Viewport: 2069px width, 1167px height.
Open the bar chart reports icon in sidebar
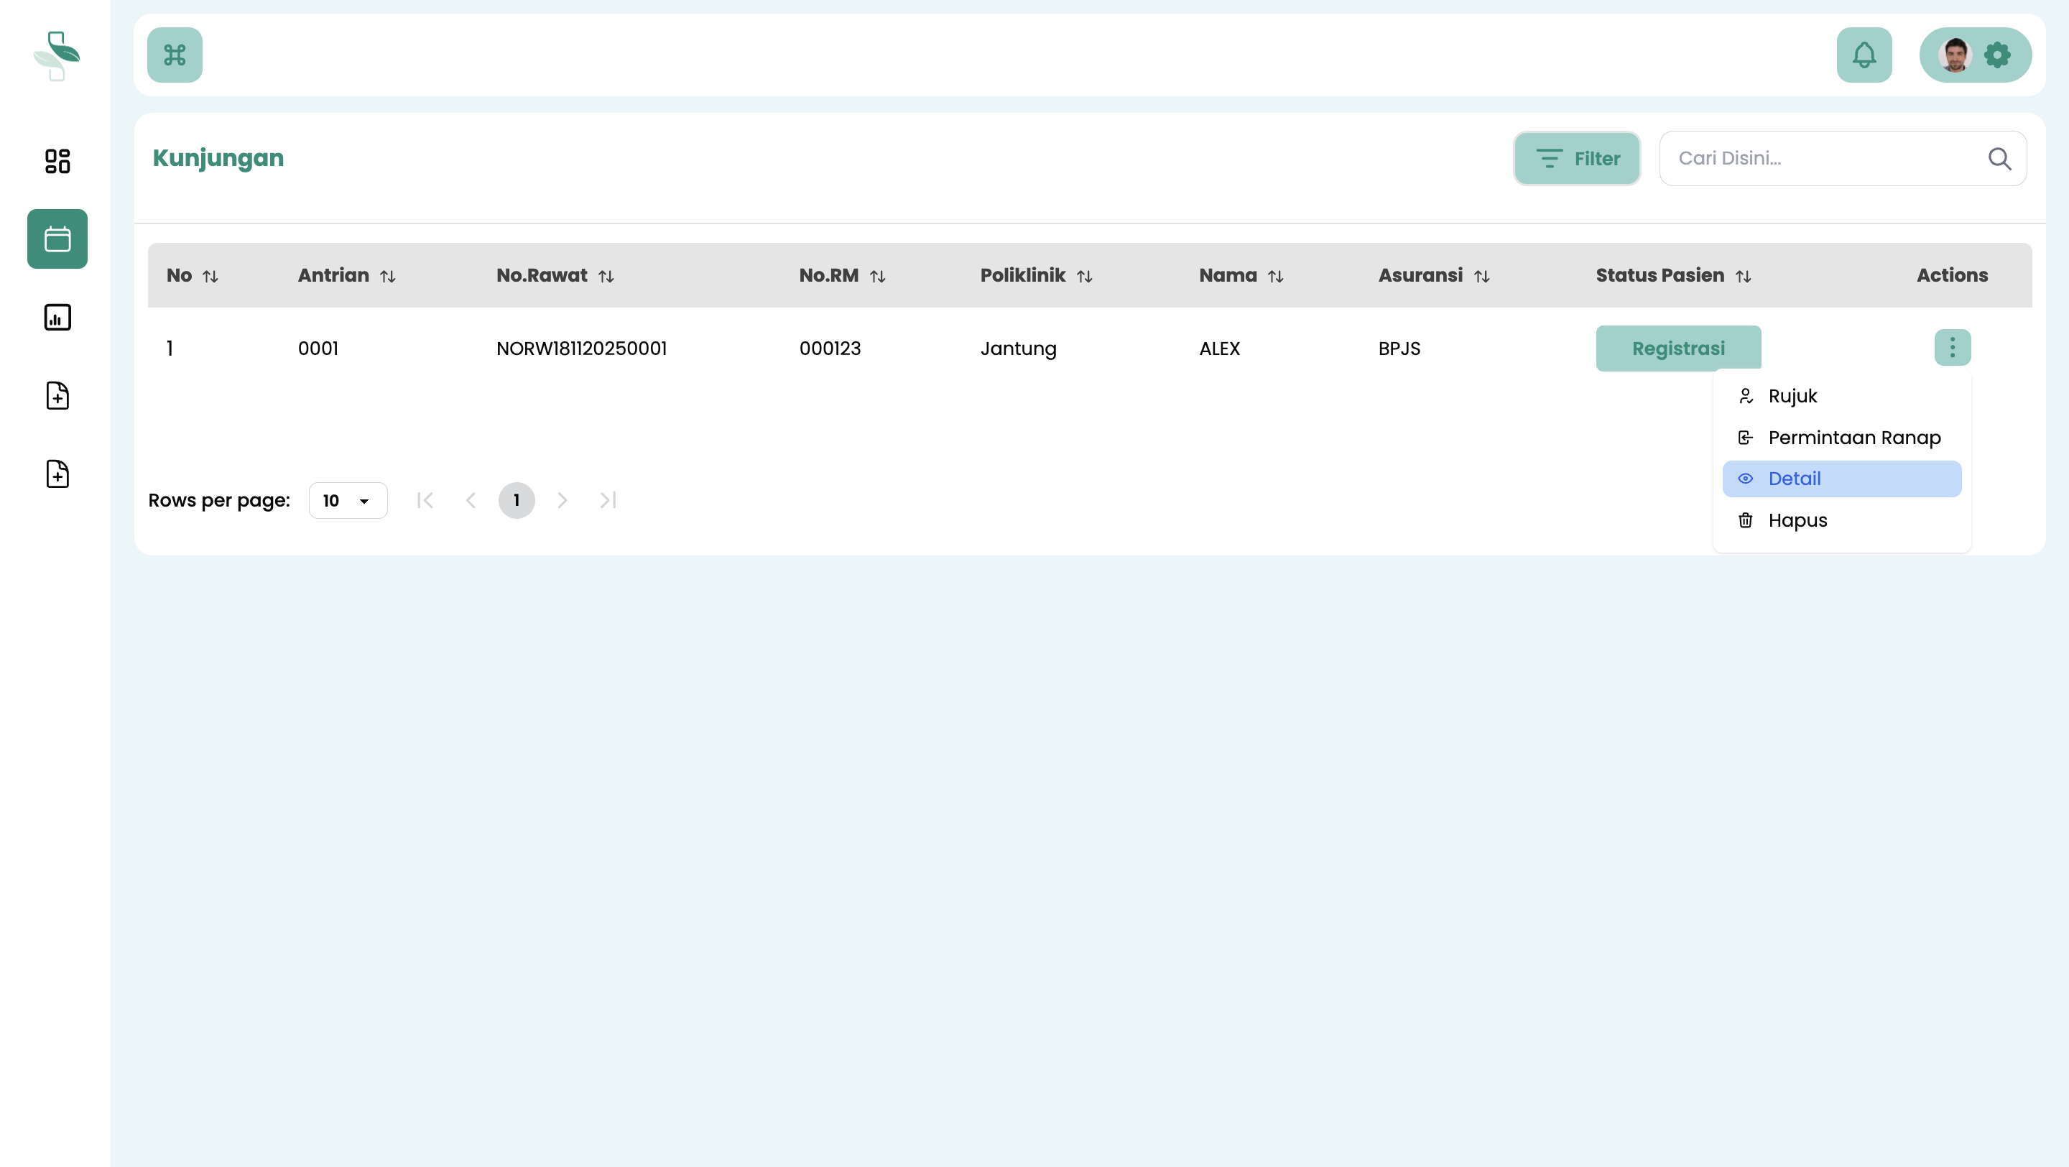click(x=56, y=316)
